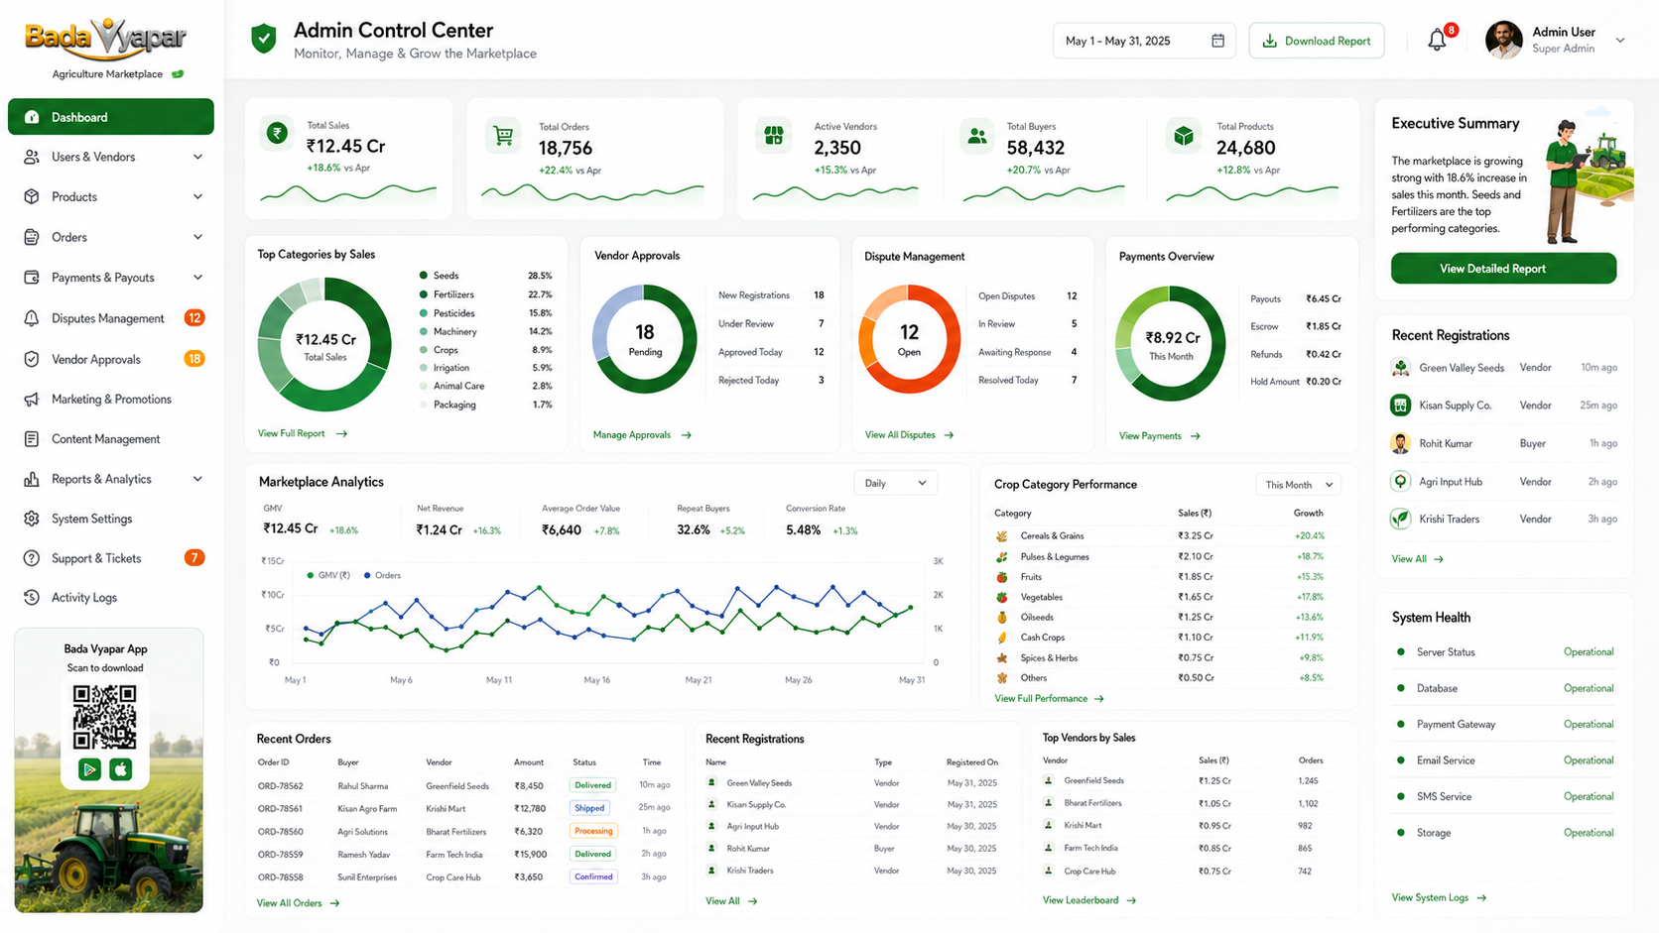This screenshot has height=933, width=1659.
Task: Open the View Payments link
Action: [1160, 436]
